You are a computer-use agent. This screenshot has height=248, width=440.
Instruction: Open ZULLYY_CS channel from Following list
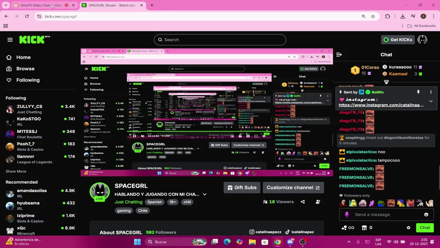pyautogui.click(x=40, y=109)
